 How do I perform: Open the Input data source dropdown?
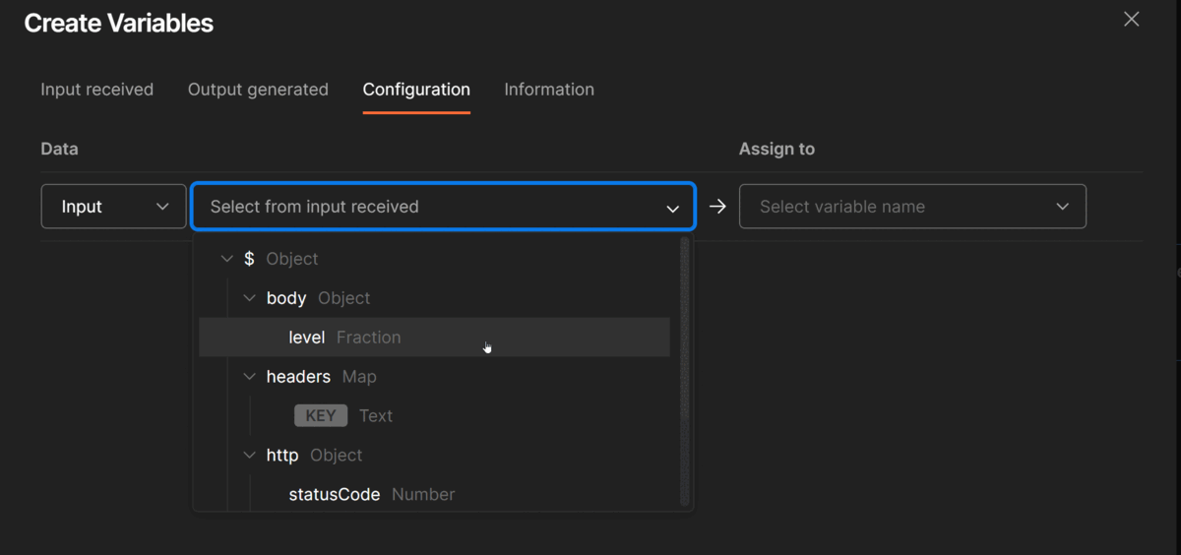(113, 207)
